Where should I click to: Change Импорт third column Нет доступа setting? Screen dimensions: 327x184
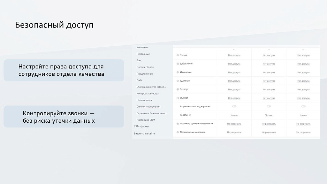303,98
